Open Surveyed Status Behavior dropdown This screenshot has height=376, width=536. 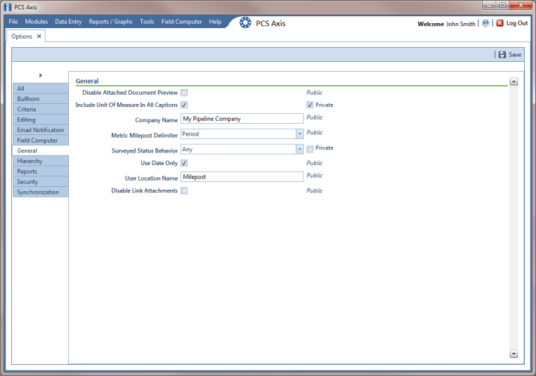click(x=299, y=149)
